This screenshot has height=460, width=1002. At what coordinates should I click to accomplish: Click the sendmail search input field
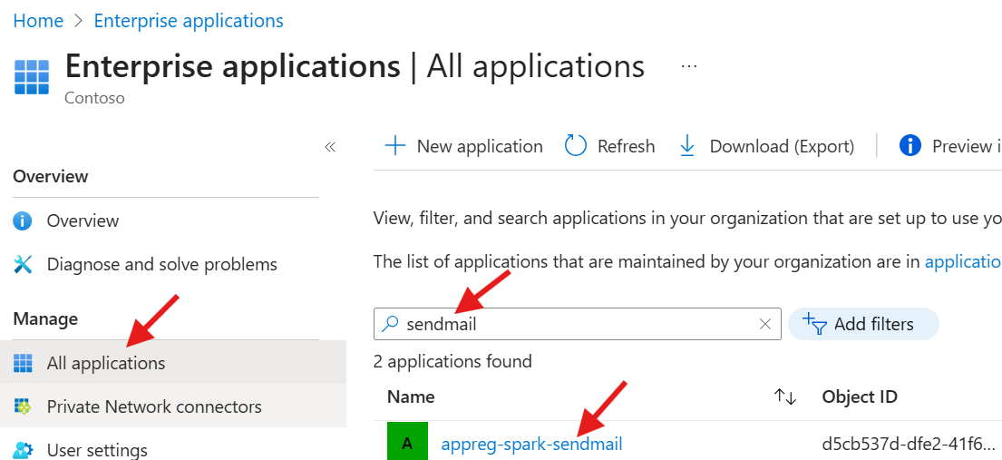tap(571, 324)
